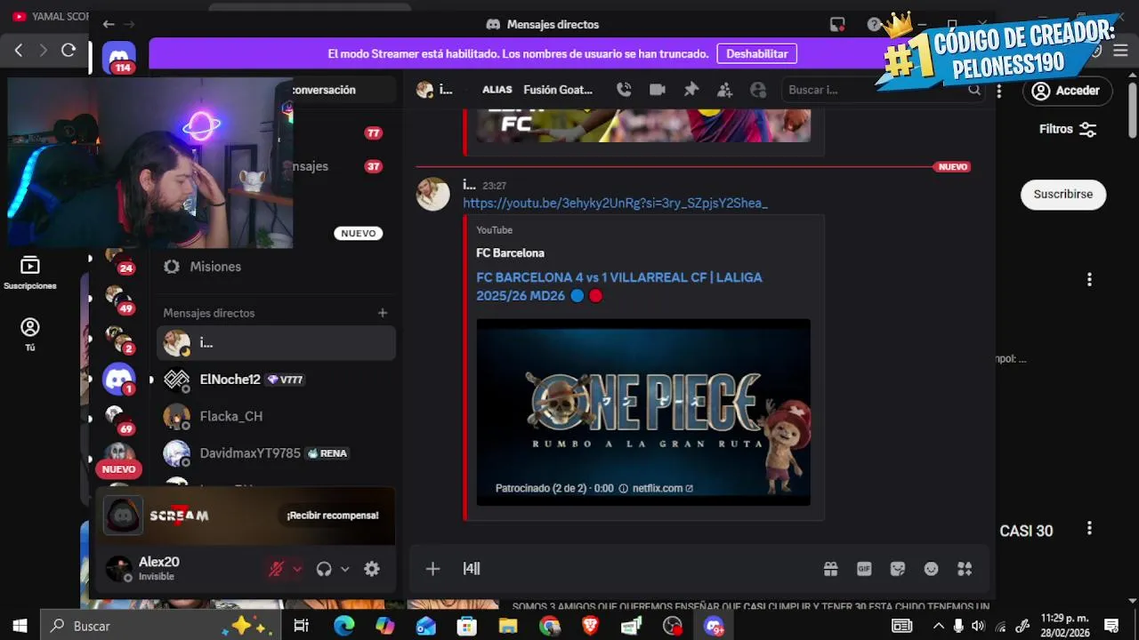Click the ALIAS Fusión Goat... label

(x=537, y=90)
